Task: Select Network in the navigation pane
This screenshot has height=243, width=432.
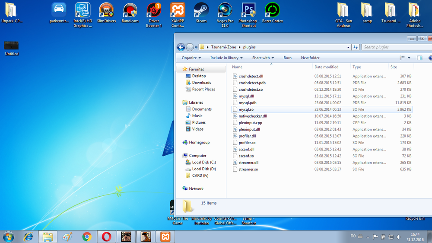Action: click(x=196, y=189)
